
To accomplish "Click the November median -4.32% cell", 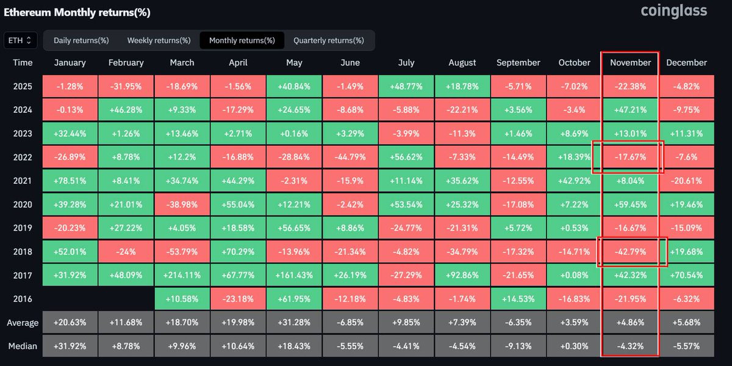I will [x=630, y=346].
